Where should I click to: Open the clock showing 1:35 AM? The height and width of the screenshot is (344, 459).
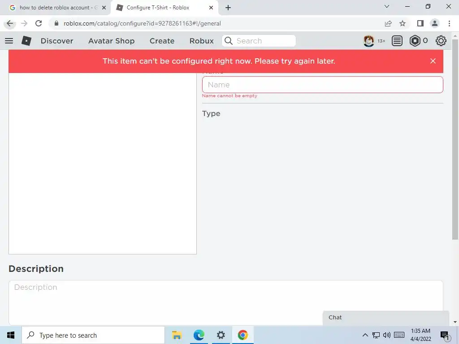420,335
